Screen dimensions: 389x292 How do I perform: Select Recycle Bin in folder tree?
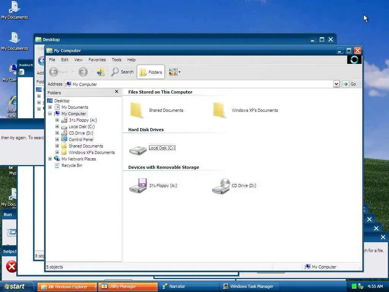(72, 165)
